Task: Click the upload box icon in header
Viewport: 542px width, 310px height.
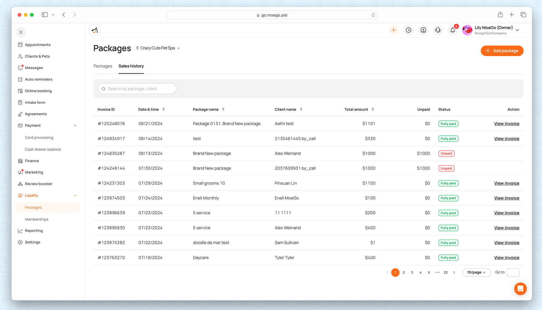Action: coord(423,30)
